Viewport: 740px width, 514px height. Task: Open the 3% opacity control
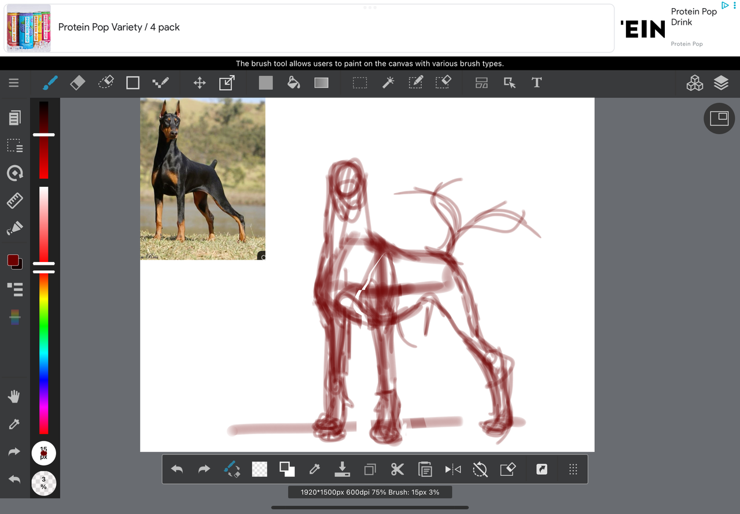tap(43, 483)
